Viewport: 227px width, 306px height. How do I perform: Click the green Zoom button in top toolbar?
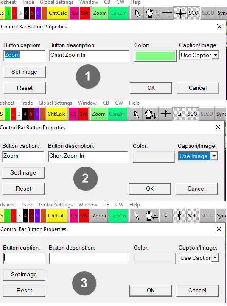(100, 13)
